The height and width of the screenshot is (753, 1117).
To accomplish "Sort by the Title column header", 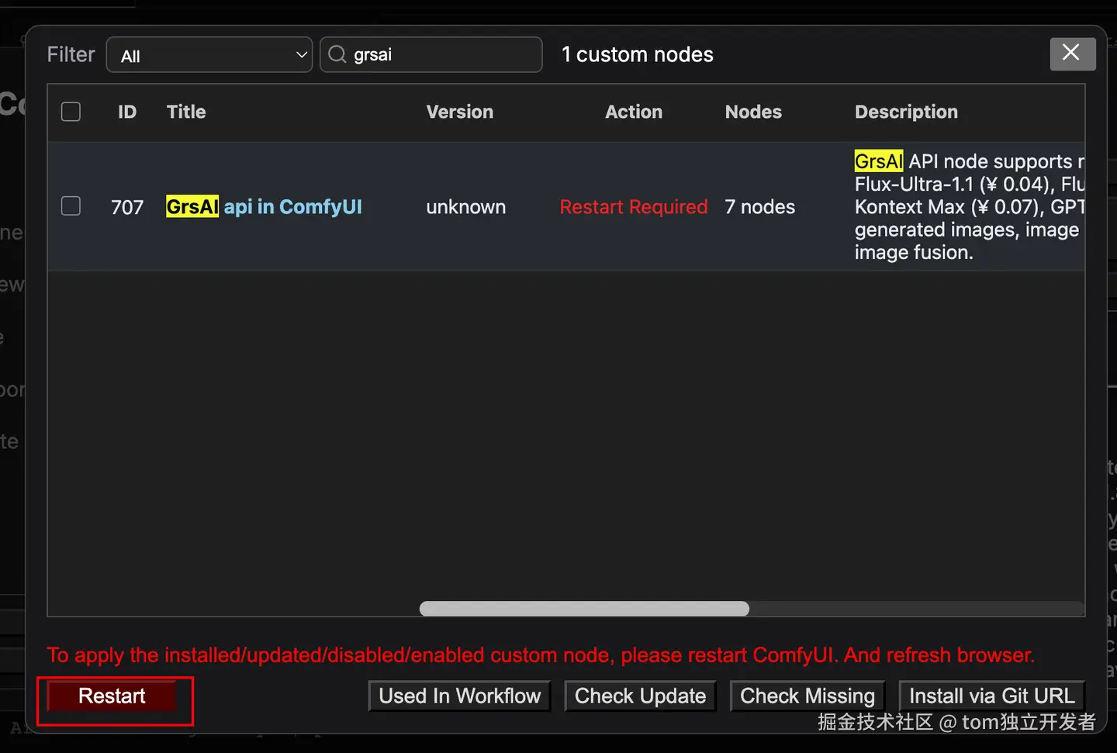I will (186, 112).
